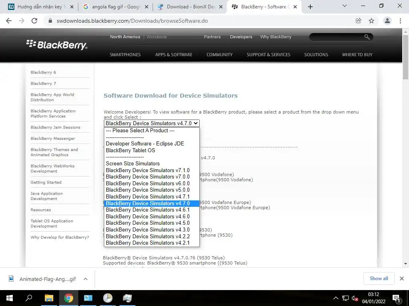Open BlackBerry Messenger sidebar link
The height and width of the screenshot is (306, 409).
(53, 138)
